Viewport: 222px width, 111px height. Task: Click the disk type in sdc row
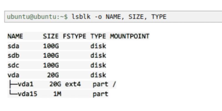pyautogui.click(x=98, y=65)
